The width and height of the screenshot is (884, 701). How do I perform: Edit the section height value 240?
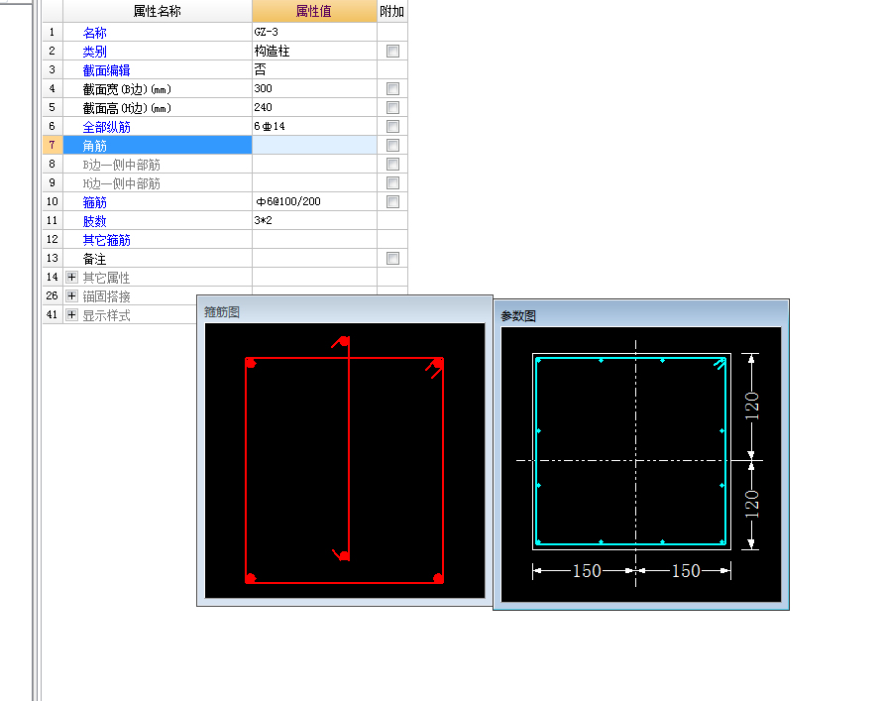pyautogui.click(x=314, y=107)
